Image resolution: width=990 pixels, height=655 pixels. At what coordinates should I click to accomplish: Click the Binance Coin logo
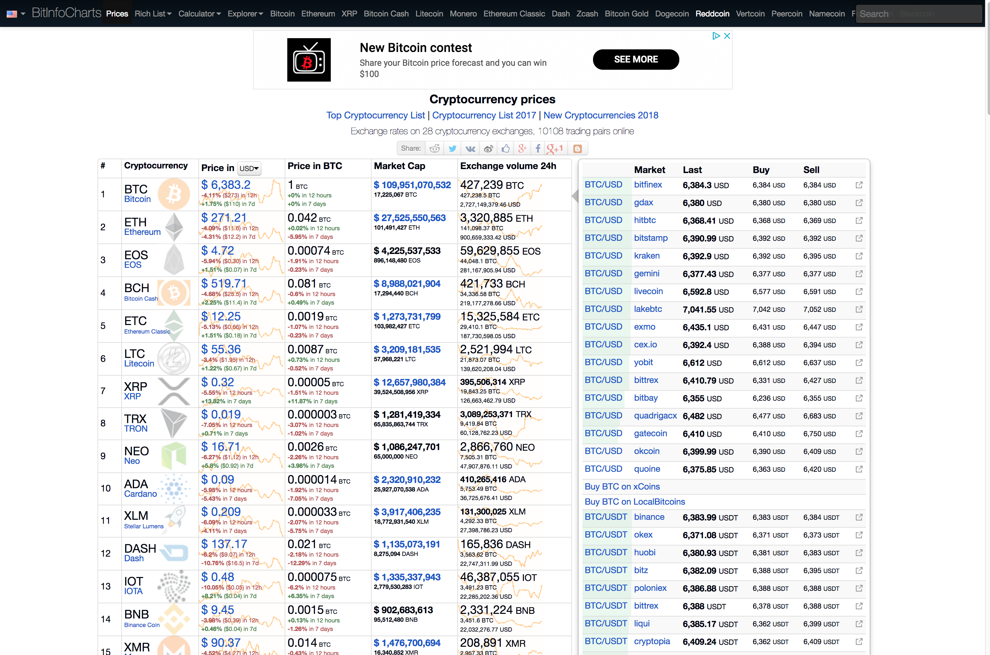coord(174,619)
